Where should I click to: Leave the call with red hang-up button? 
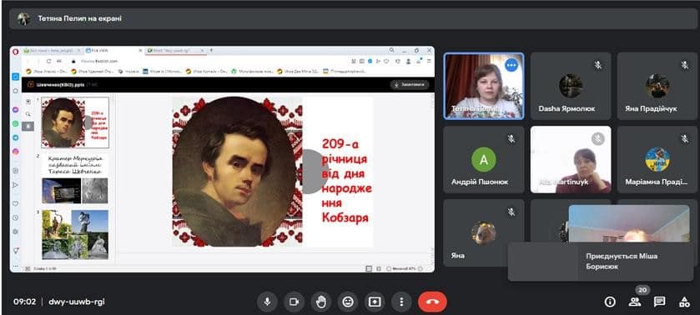tap(432, 302)
